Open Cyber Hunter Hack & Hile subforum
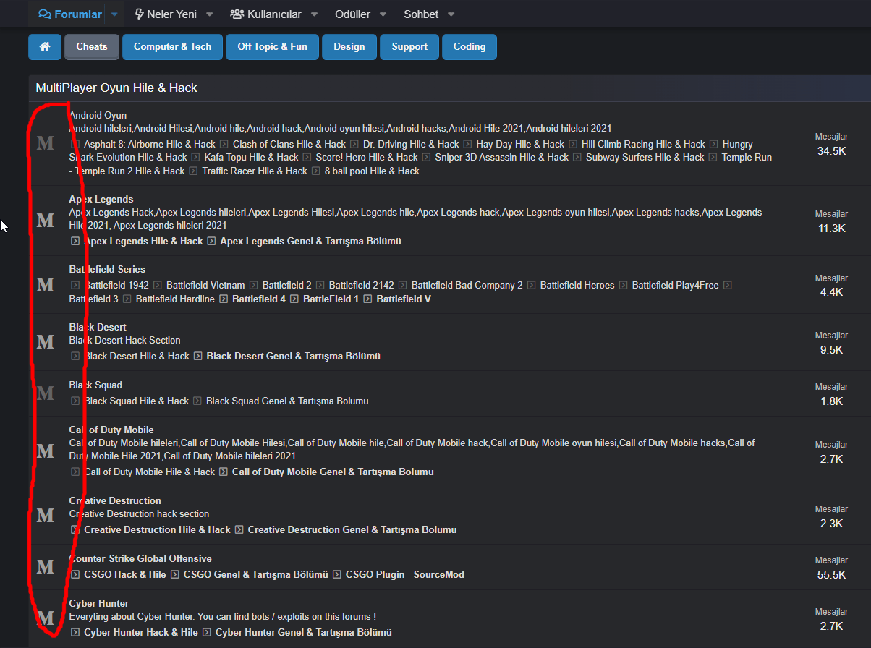Screen dimensions: 871x648 (x=141, y=632)
